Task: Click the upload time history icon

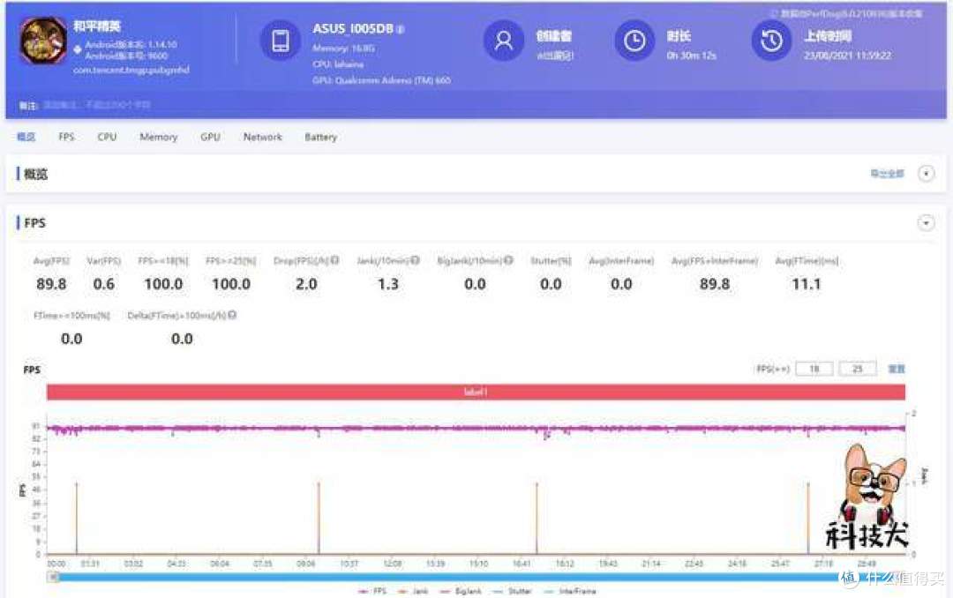Action: tap(772, 41)
